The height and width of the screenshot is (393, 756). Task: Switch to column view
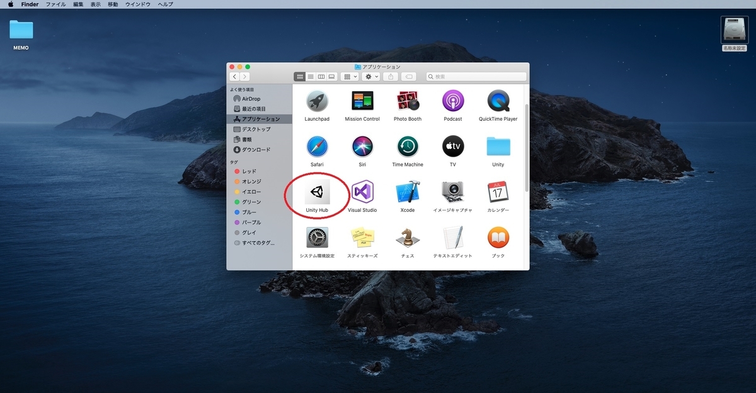(x=321, y=77)
